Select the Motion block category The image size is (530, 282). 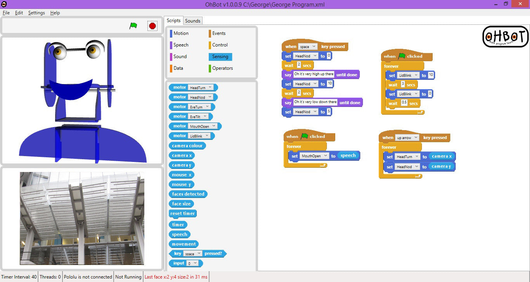click(180, 33)
